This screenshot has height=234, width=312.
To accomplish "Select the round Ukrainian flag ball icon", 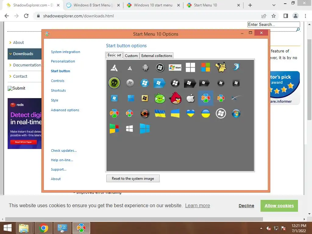I will [x=206, y=114].
